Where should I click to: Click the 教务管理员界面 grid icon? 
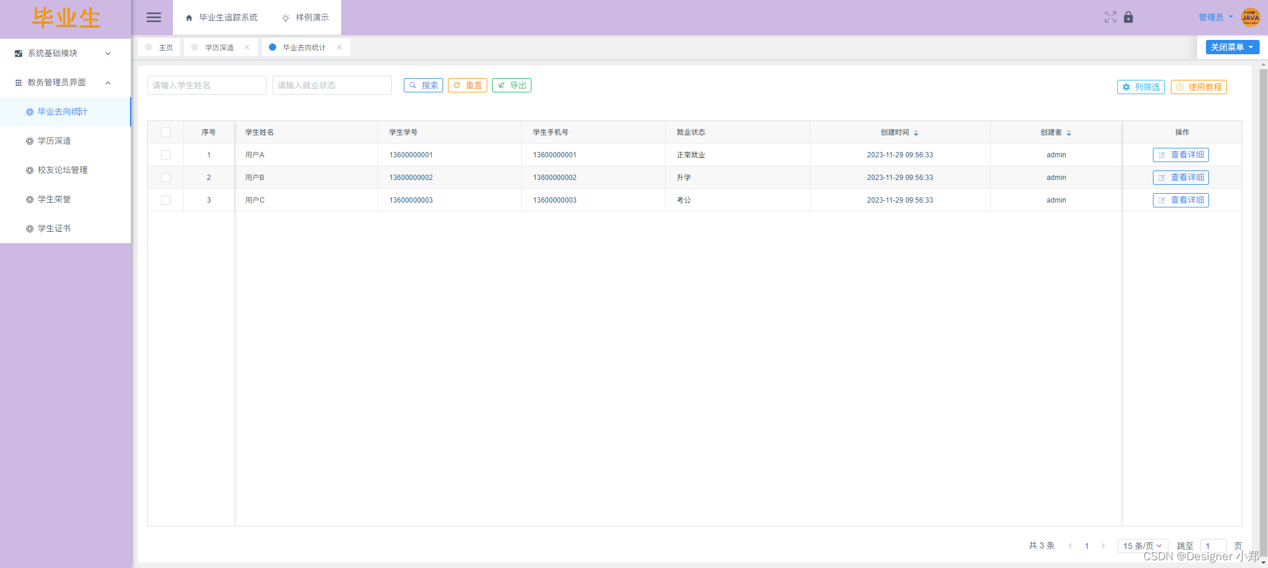[18, 83]
